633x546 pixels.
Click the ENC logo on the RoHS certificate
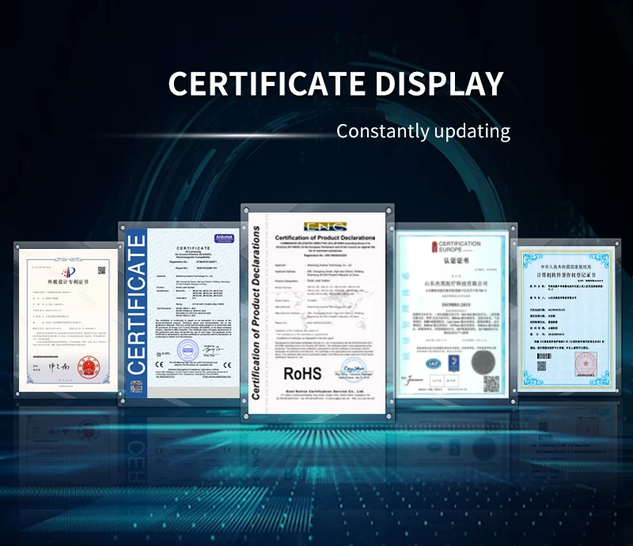tap(325, 226)
